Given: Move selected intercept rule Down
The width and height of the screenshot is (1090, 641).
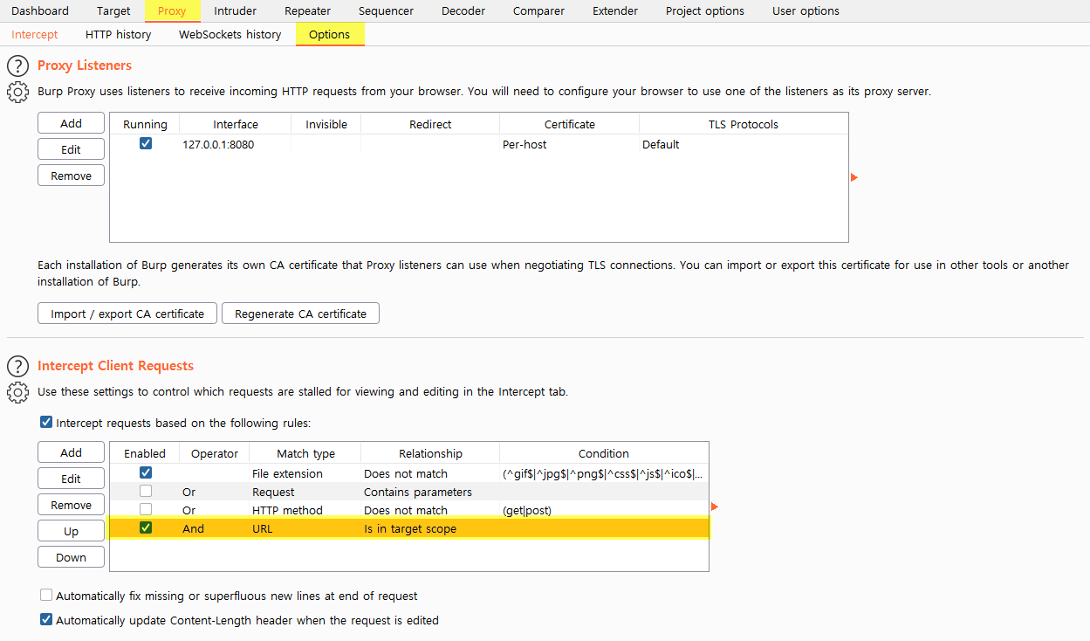Looking at the screenshot, I should coord(72,557).
